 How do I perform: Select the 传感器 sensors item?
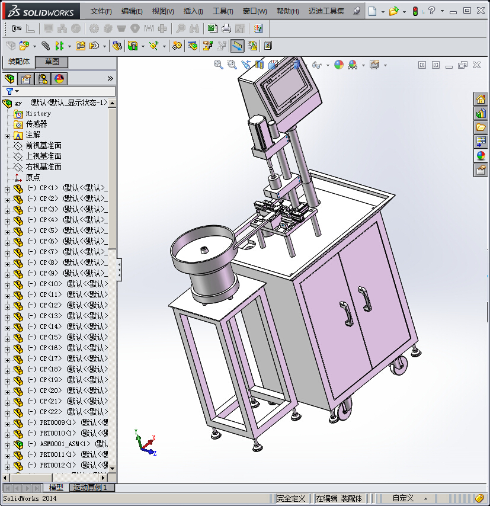click(37, 124)
